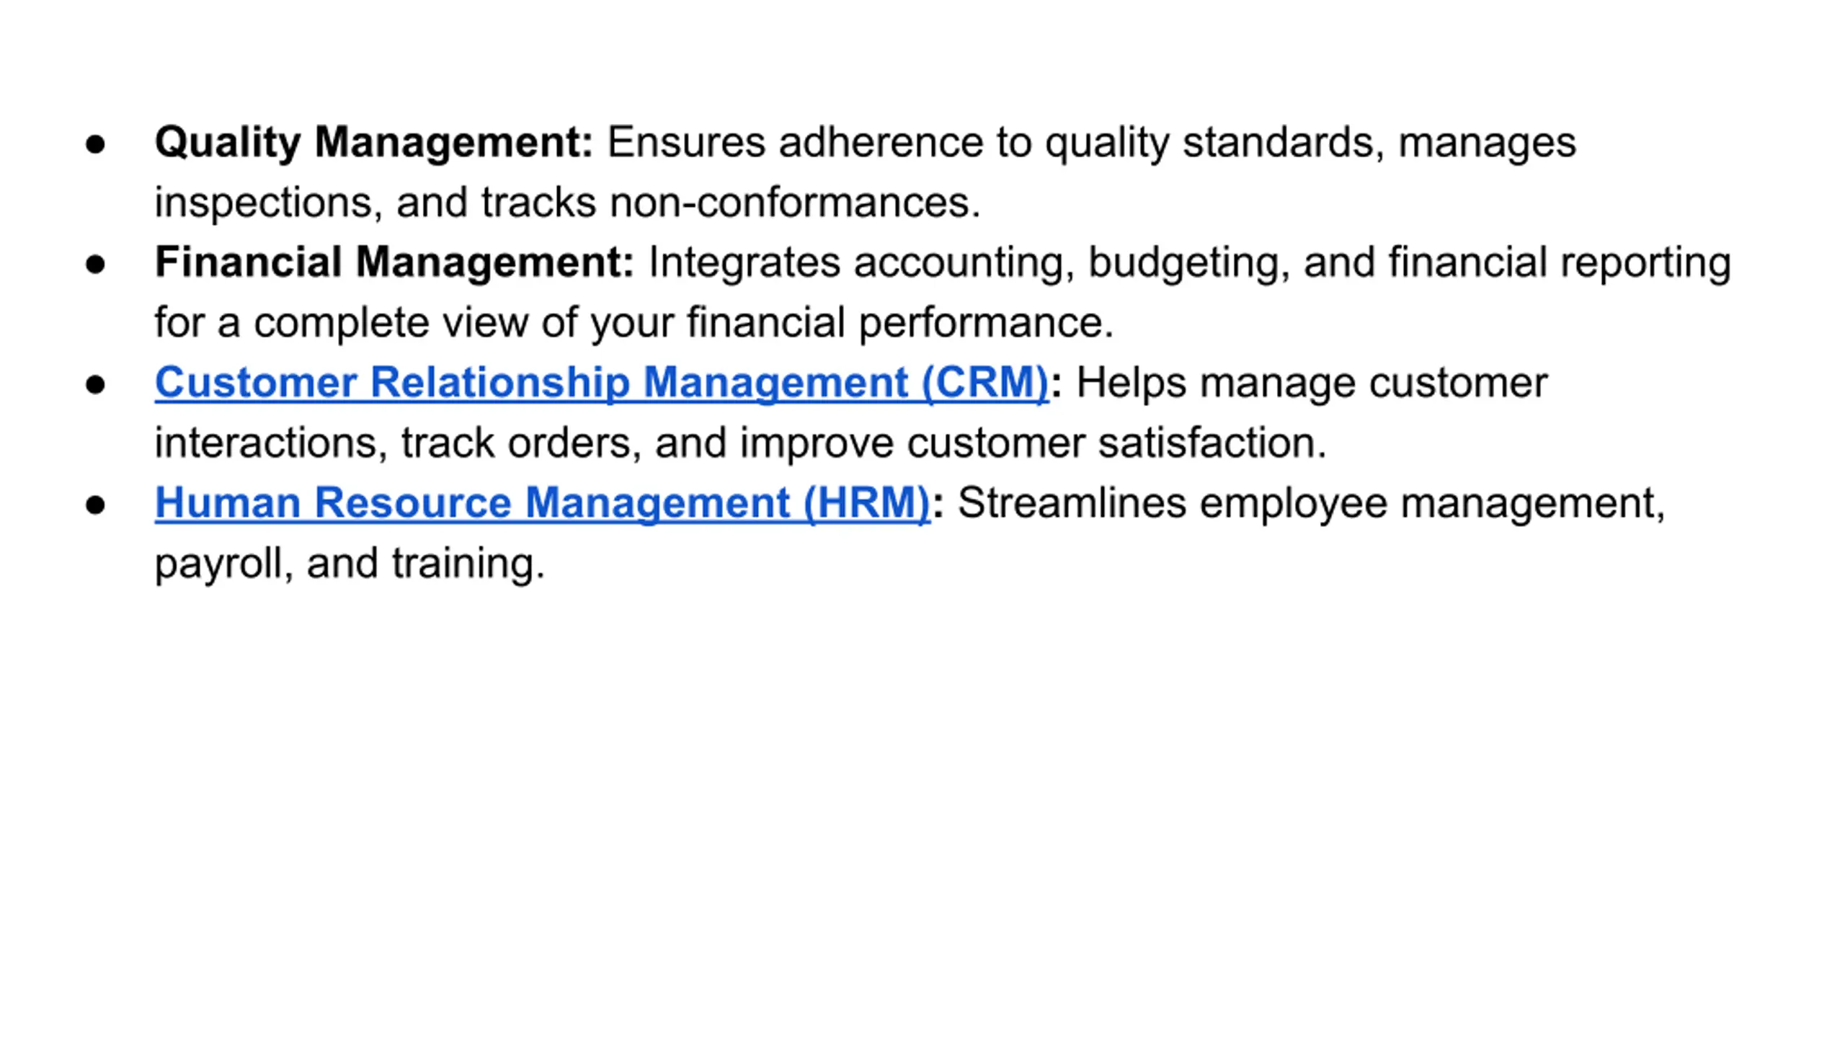Select the bullet beside the HRM link
The height and width of the screenshot is (1038, 1845).
(x=95, y=505)
